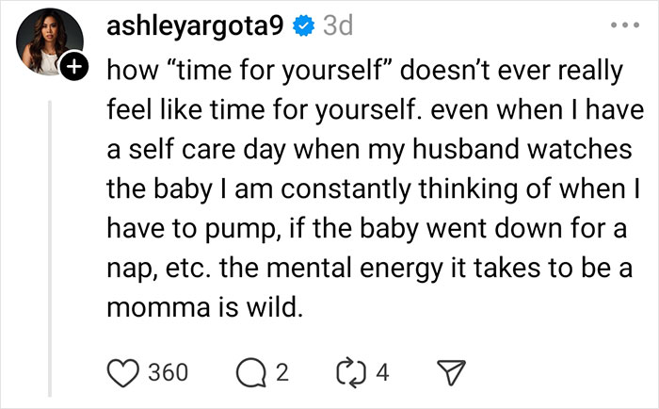Click the 3d post timestamp

[x=335, y=27]
